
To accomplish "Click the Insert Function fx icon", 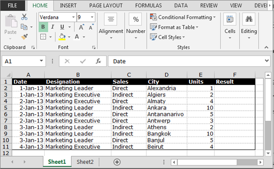I will pos(98,61).
